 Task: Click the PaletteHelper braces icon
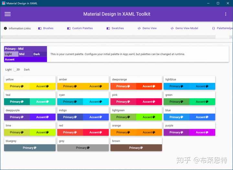click(x=213, y=28)
